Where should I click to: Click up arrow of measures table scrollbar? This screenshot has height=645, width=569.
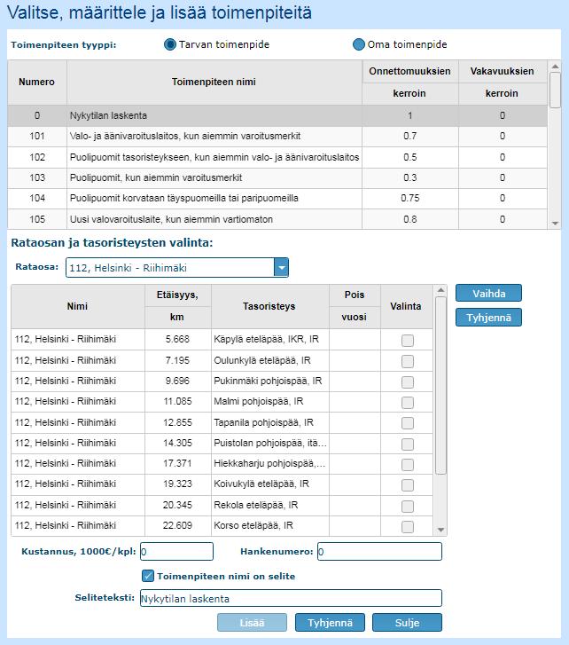(555, 67)
